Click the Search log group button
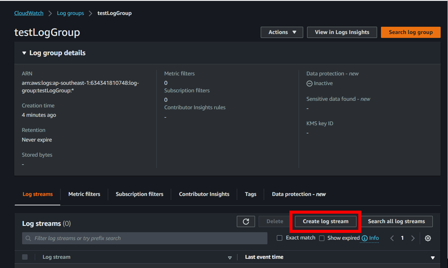Screen dimensions: 448x268 point(411,32)
